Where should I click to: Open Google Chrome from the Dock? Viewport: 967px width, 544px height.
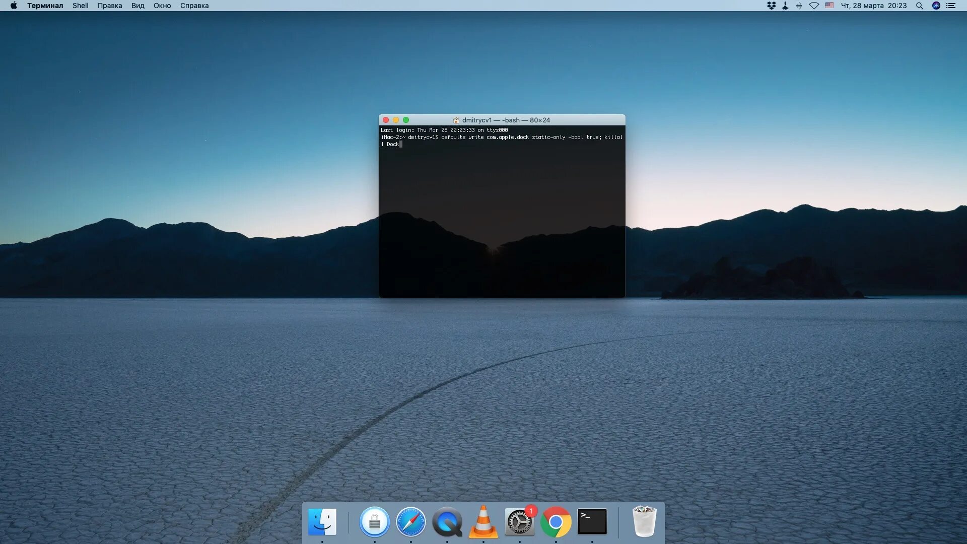tap(556, 522)
